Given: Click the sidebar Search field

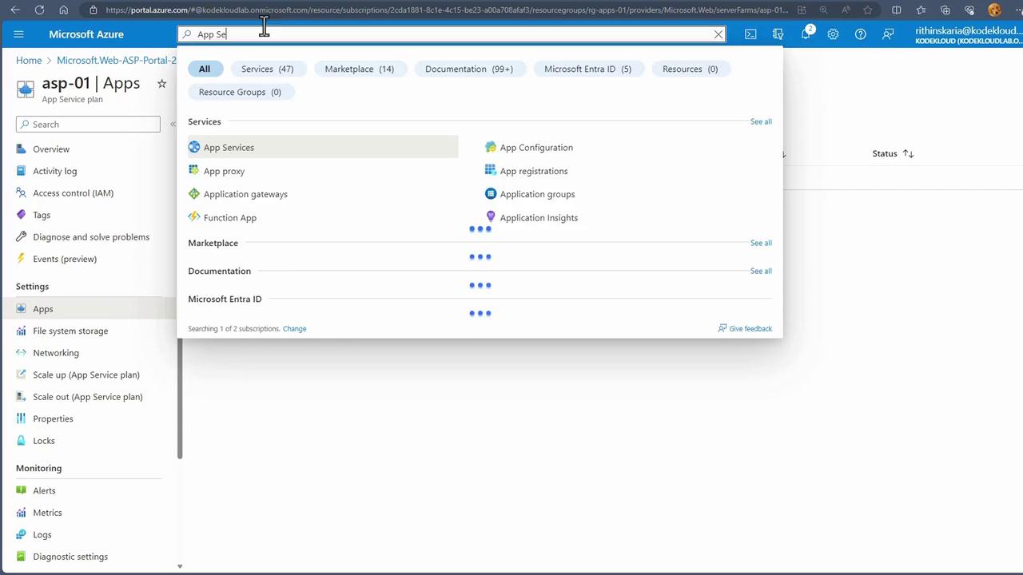Looking at the screenshot, I should click(88, 125).
